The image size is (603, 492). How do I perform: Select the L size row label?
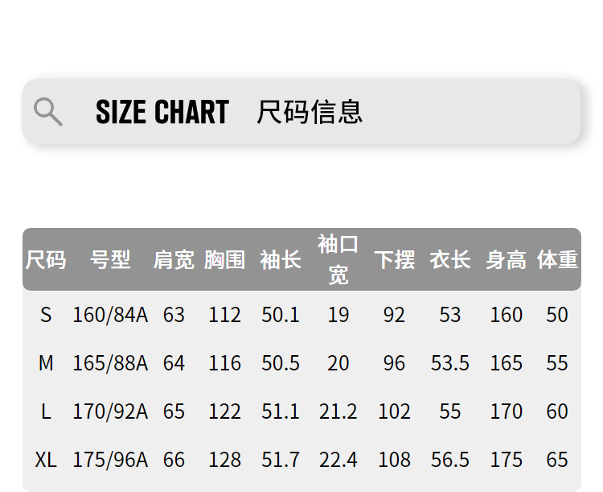(46, 411)
